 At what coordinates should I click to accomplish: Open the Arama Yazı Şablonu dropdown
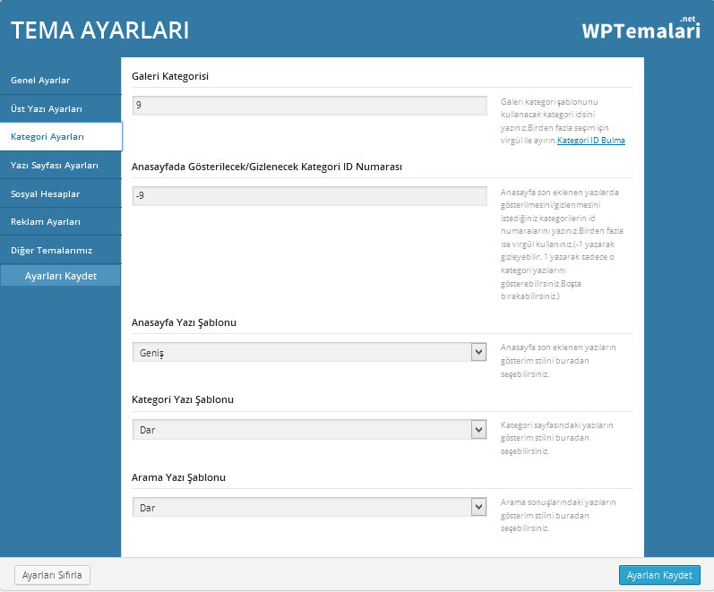(x=310, y=507)
